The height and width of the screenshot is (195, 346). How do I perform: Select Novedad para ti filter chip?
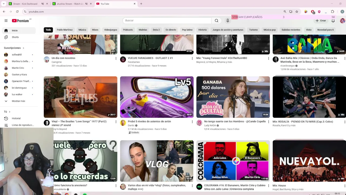[325, 30]
